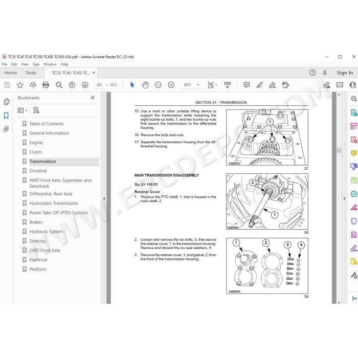
Task: Open the Window menu
Action: 50,64
